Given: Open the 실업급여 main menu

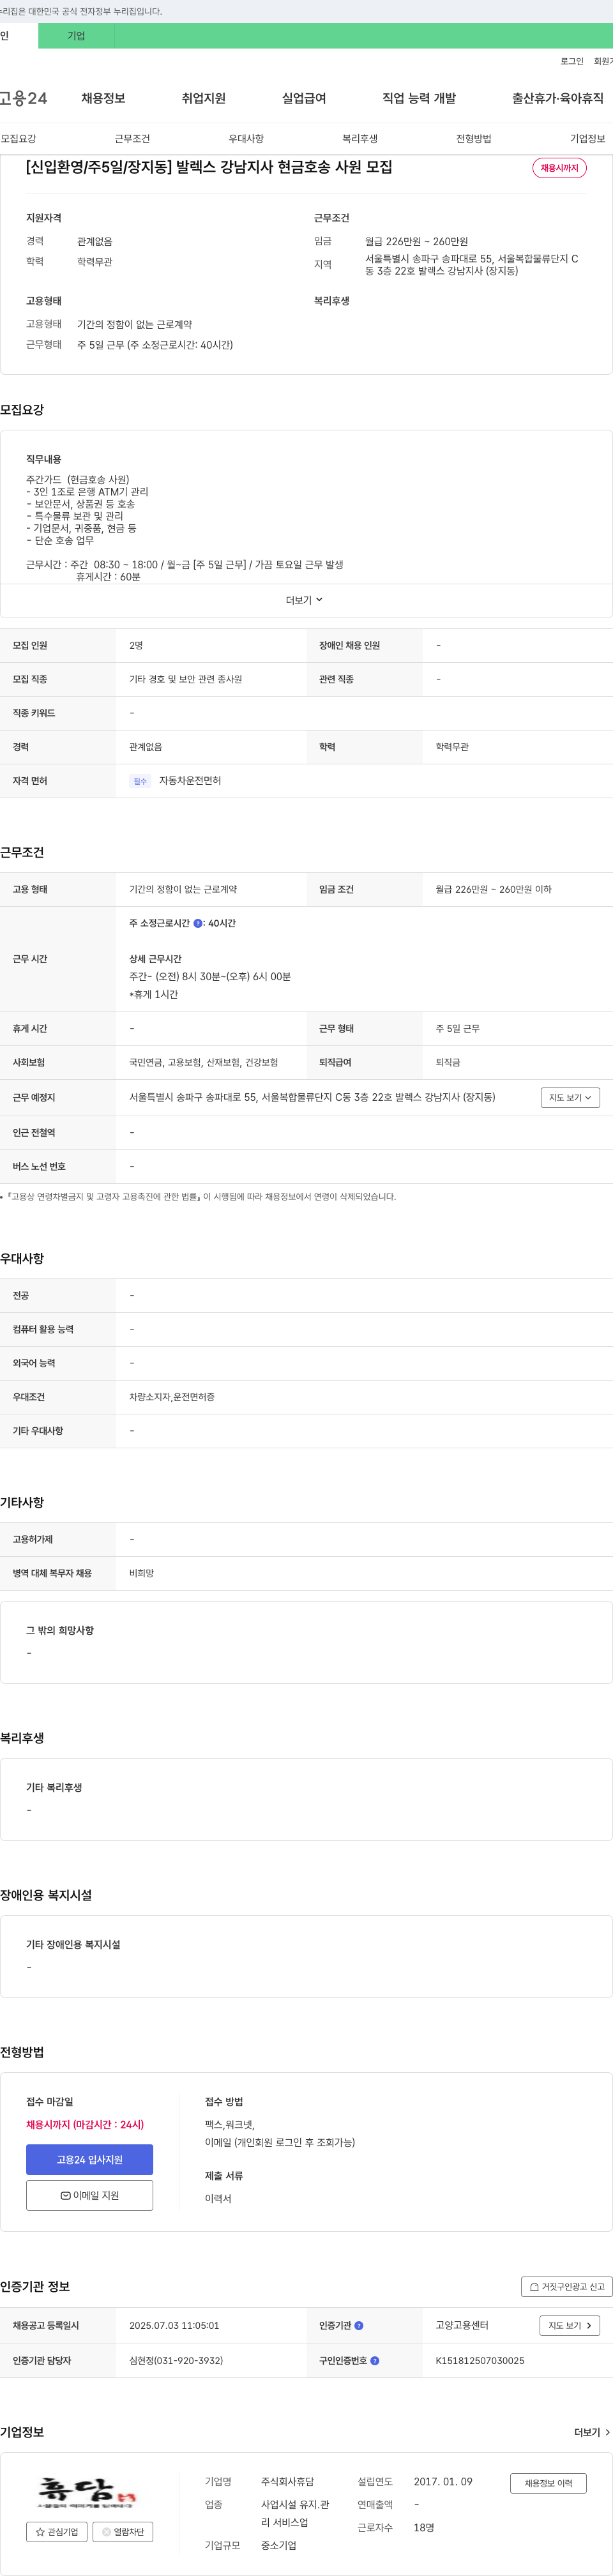Looking at the screenshot, I should [304, 98].
